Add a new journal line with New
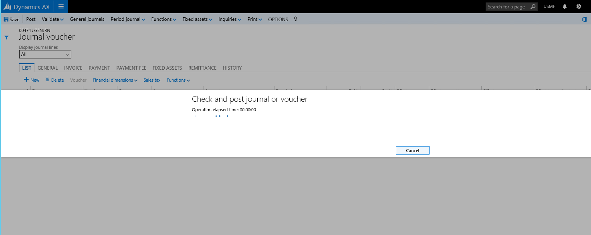 32,80
